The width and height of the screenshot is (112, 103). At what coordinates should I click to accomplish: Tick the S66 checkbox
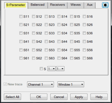[84, 58]
